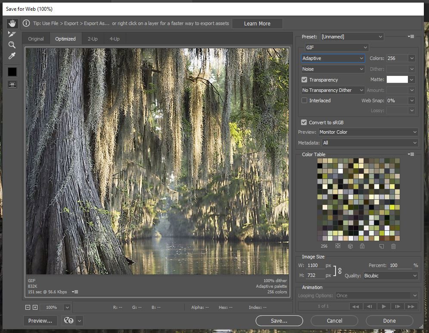
Task: Click the Learn More button
Action: tap(257, 24)
